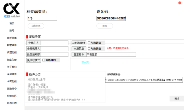Click the 二维码转链接 button
Screen dimensions: 184x110
[79, 43]
